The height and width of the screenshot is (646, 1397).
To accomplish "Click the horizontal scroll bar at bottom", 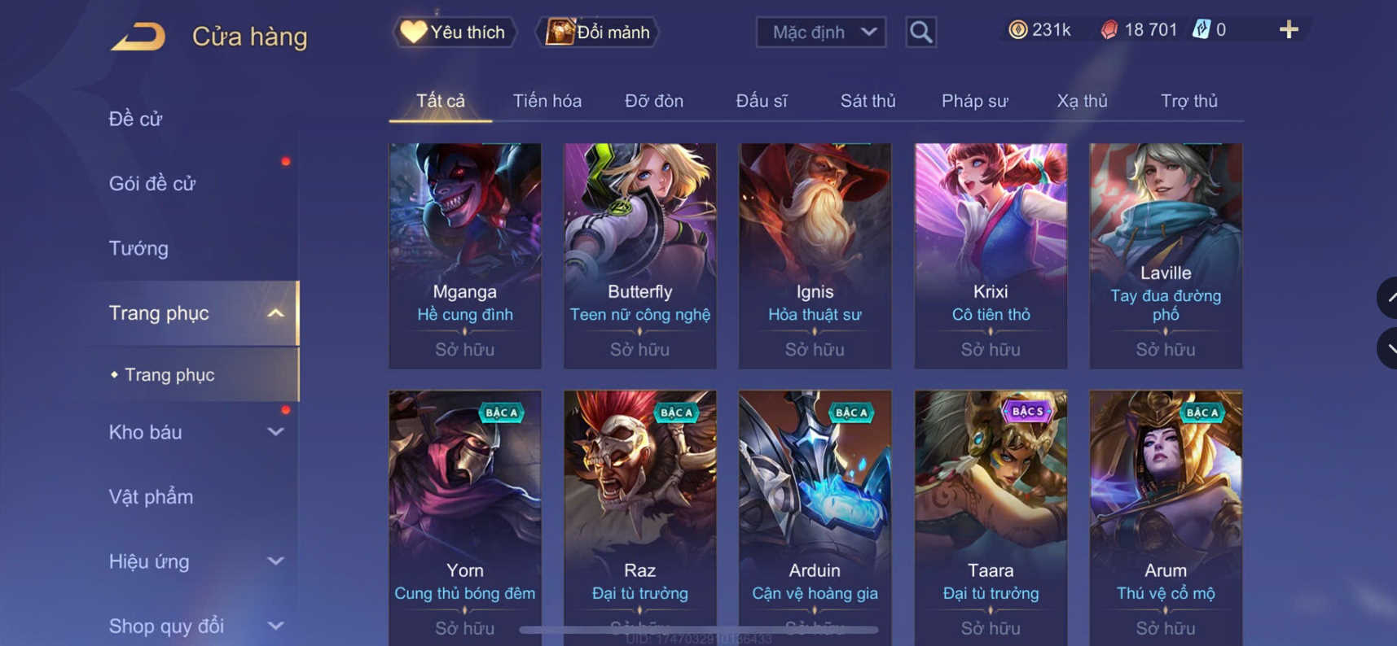I will coord(699,630).
